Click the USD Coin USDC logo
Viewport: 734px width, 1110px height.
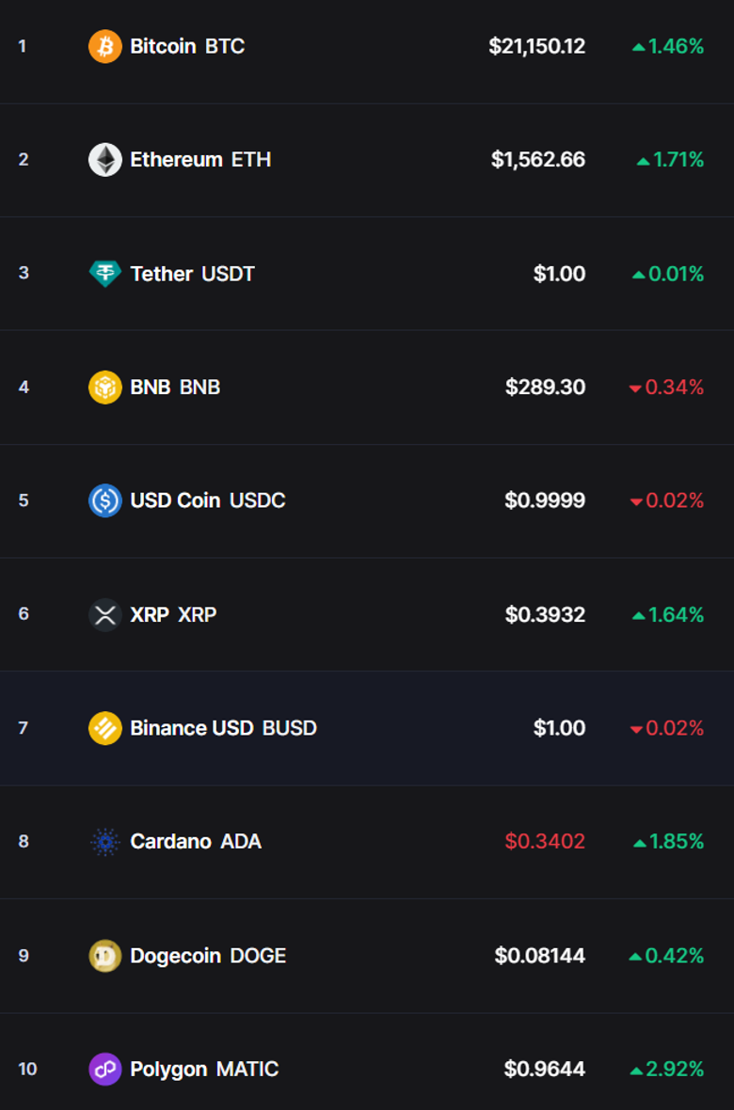point(106,500)
